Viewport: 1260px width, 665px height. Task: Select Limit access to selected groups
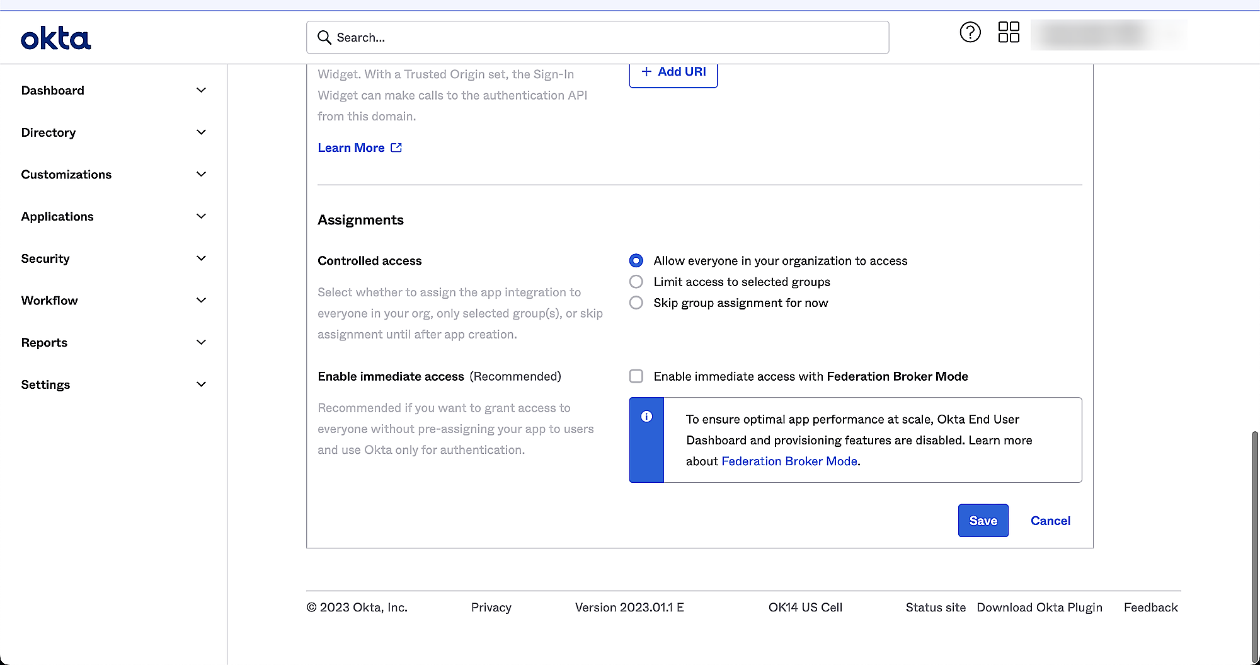(636, 282)
